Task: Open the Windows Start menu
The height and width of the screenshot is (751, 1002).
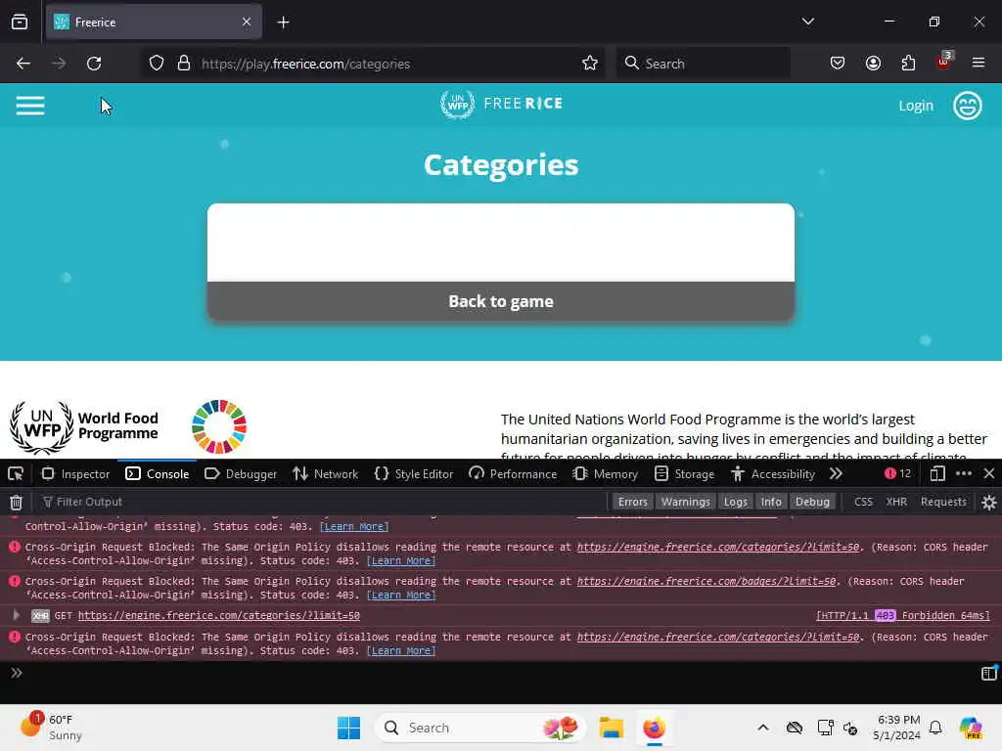Action: click(349, 728)
